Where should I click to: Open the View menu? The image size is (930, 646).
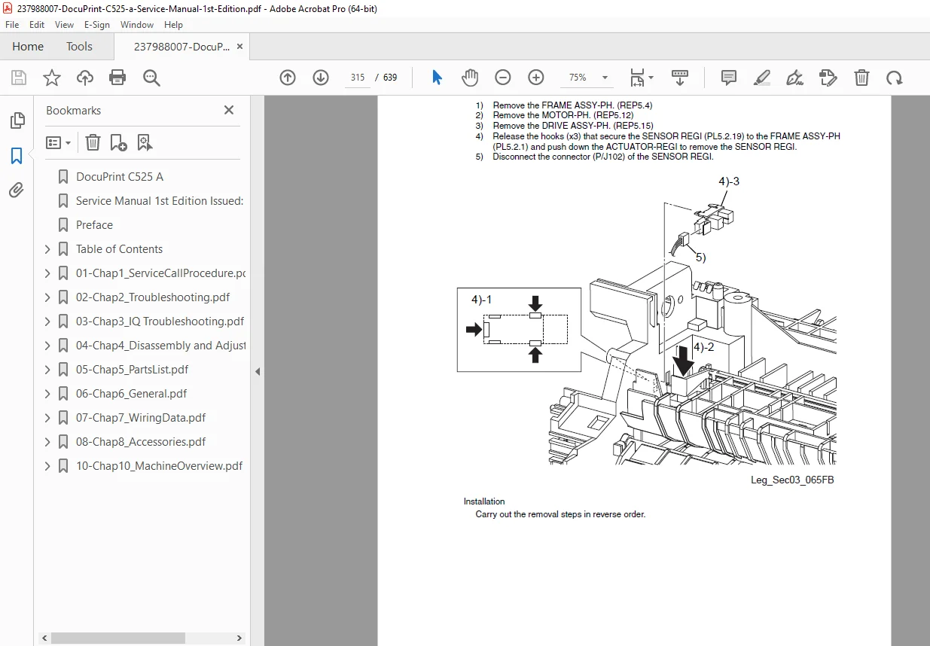click(64, 25)
